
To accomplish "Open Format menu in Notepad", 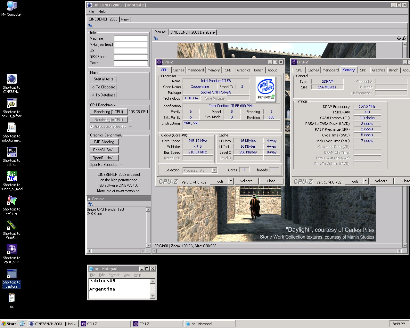I will pyautogui.click(x=114, y=275).
